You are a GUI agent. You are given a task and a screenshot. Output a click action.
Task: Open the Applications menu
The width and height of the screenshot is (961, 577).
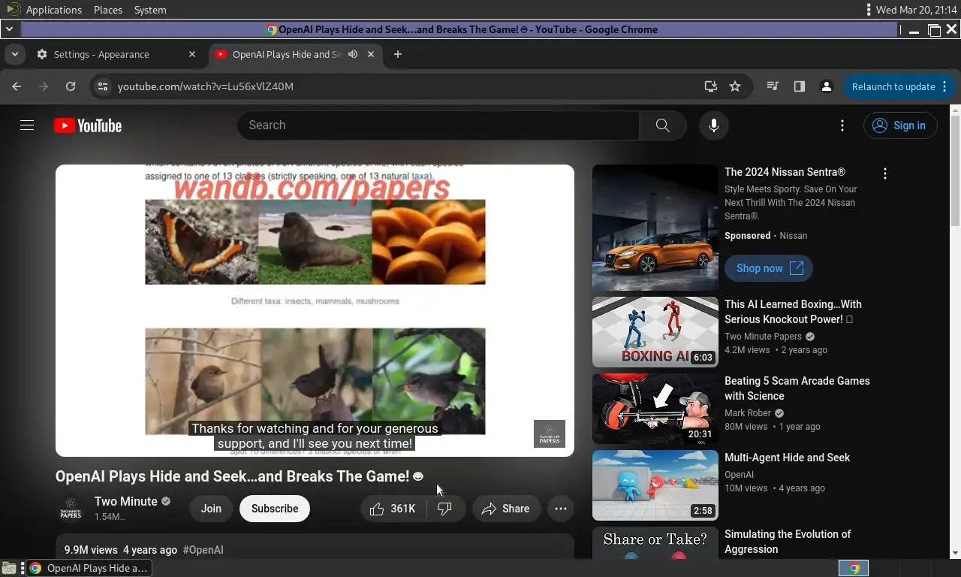pos(53,10)
